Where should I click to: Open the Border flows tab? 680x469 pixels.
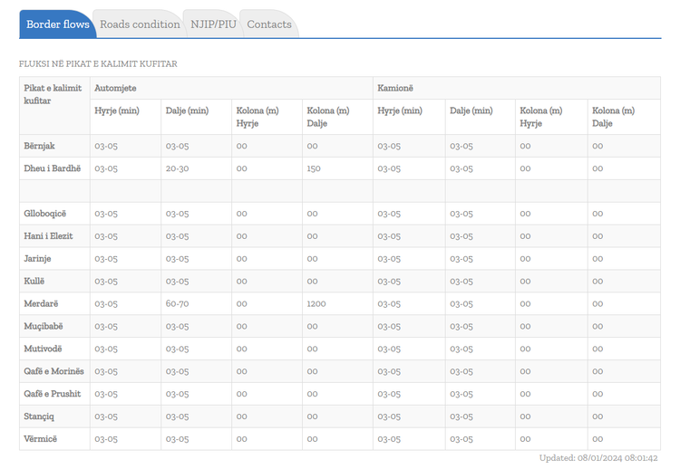pos(58,24)
